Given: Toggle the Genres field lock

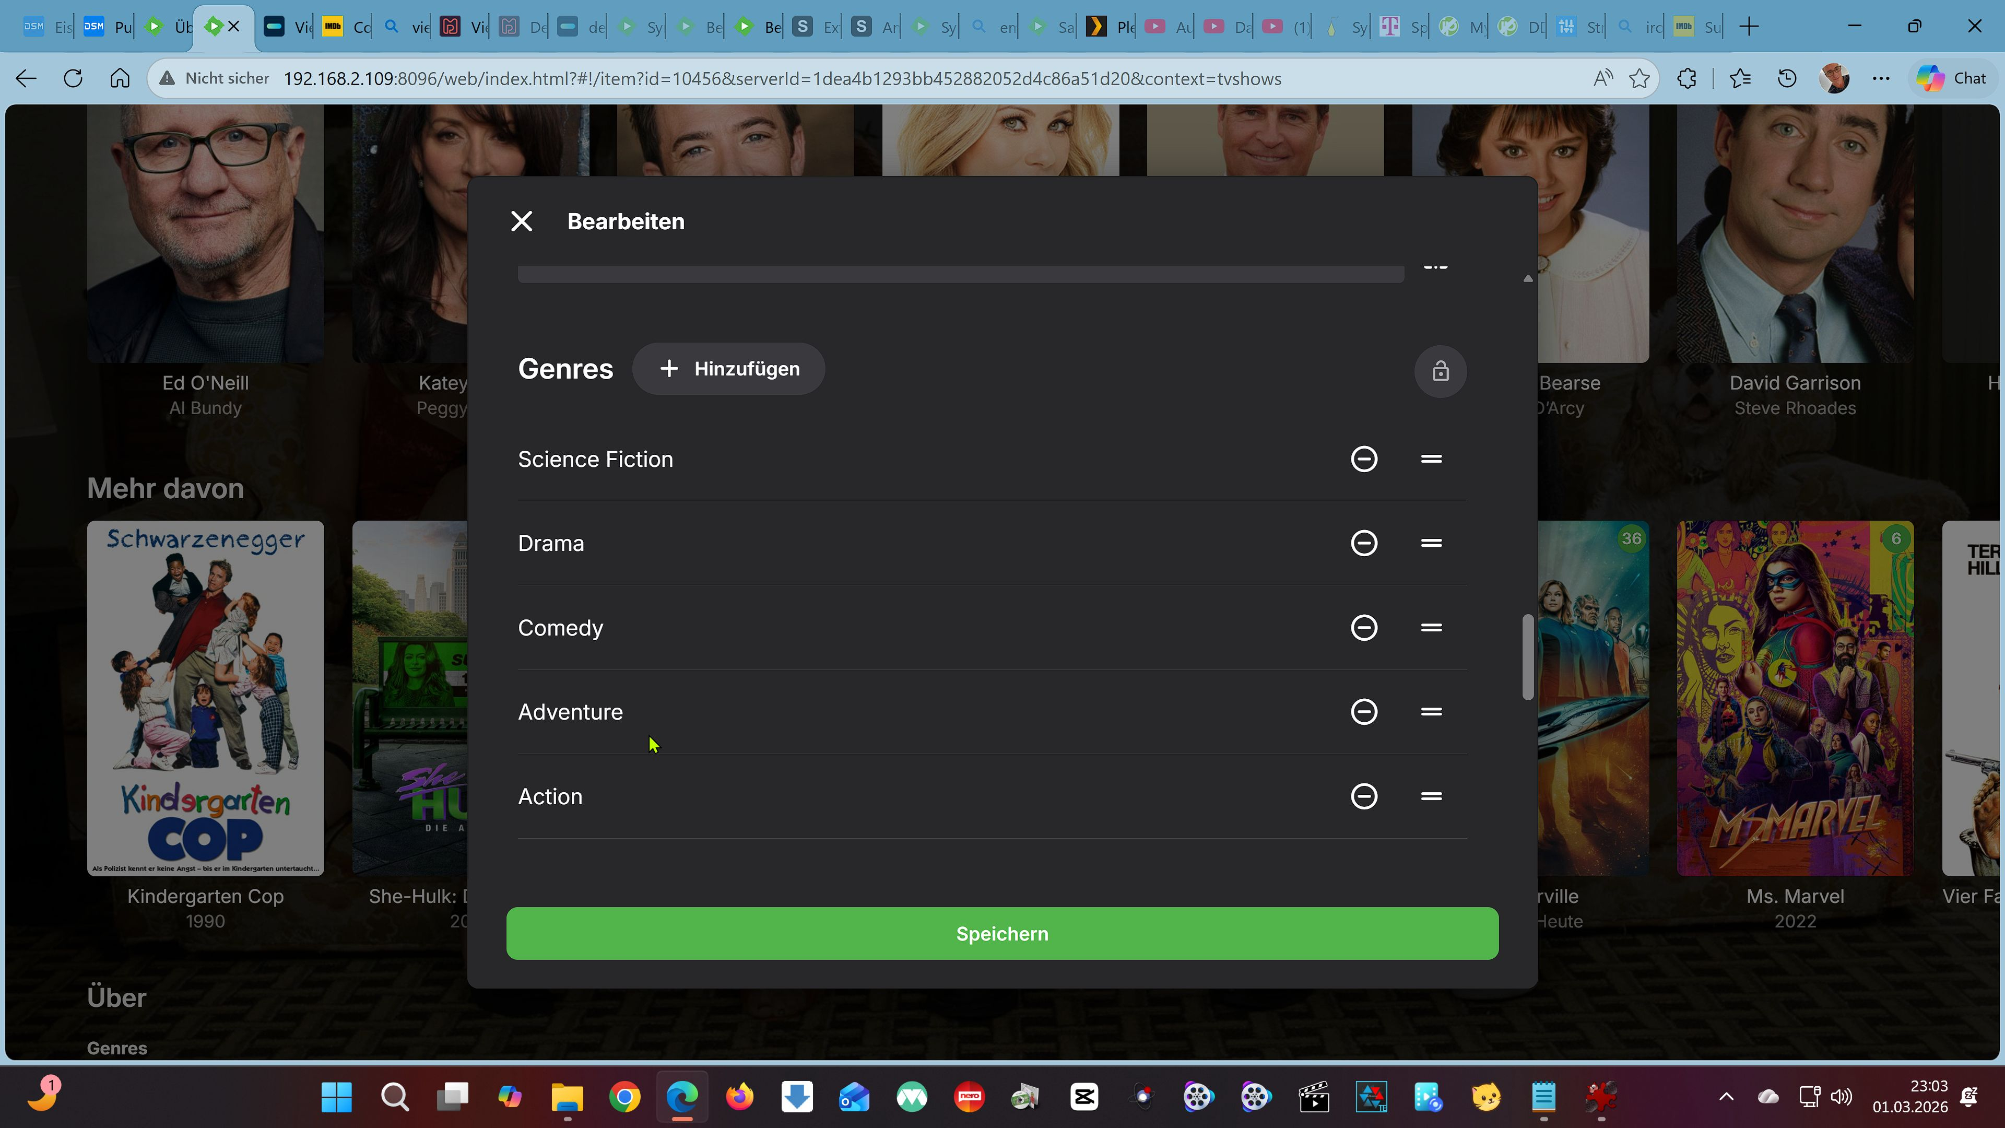Looking at the screenshot, I should [1440, 371].
